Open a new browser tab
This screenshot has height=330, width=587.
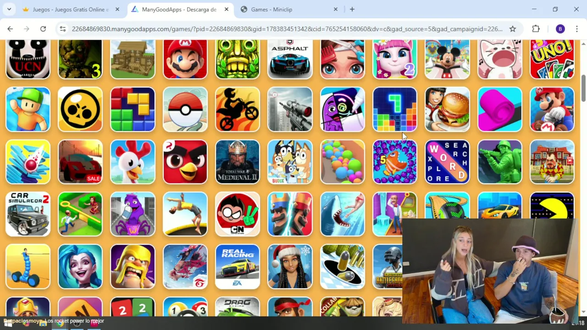352,9
